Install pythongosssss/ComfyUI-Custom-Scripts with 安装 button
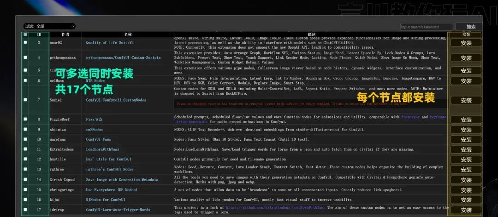Image resolution: width=498 pixels, height=217 pixels. (x=466, y=58)
